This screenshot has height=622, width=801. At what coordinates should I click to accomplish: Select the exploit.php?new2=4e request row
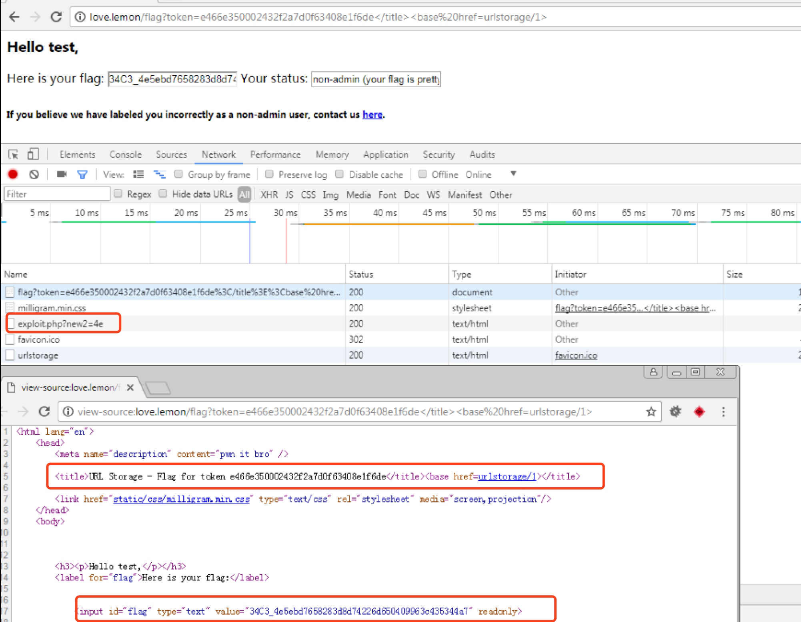point(60,323)
